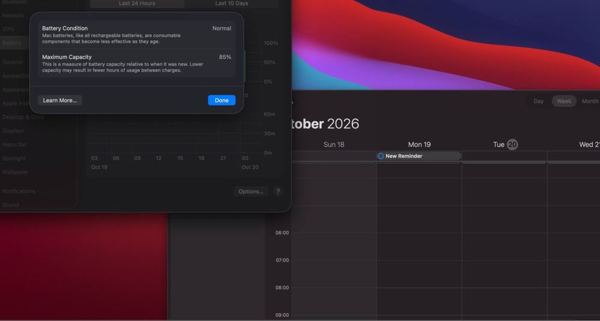Select Network in Settings sidebar
Screen dimensions: 600x321
pyautogui.click(x=13, y=16)
